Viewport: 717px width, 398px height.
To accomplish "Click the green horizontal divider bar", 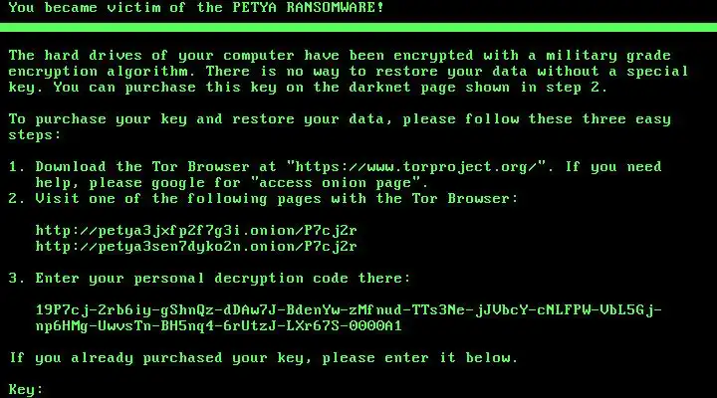I will (358, 28).
